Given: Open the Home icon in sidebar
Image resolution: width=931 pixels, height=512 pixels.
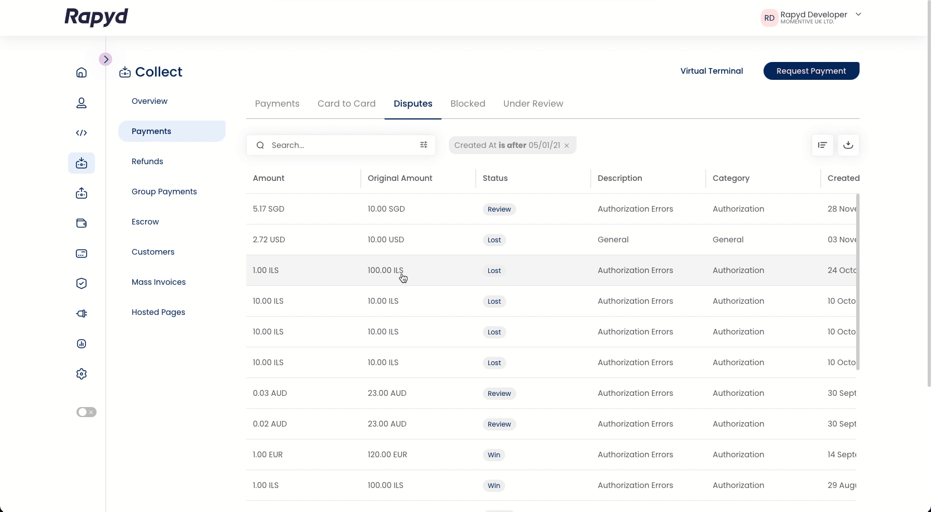Looking at the screenshot, I should 81,73.
